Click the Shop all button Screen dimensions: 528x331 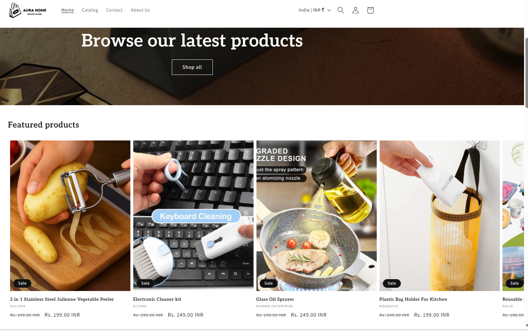point(192,67)
